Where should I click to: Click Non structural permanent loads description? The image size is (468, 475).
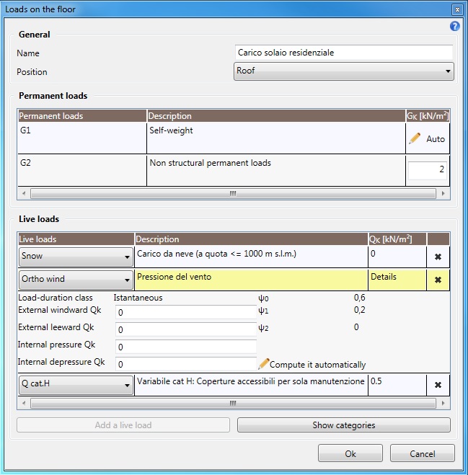[276, 170]
